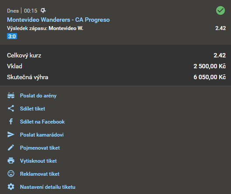Screen dimensions: 231x194
Task: Click the soccer ball sport icon
Action: tap(43, 10)
